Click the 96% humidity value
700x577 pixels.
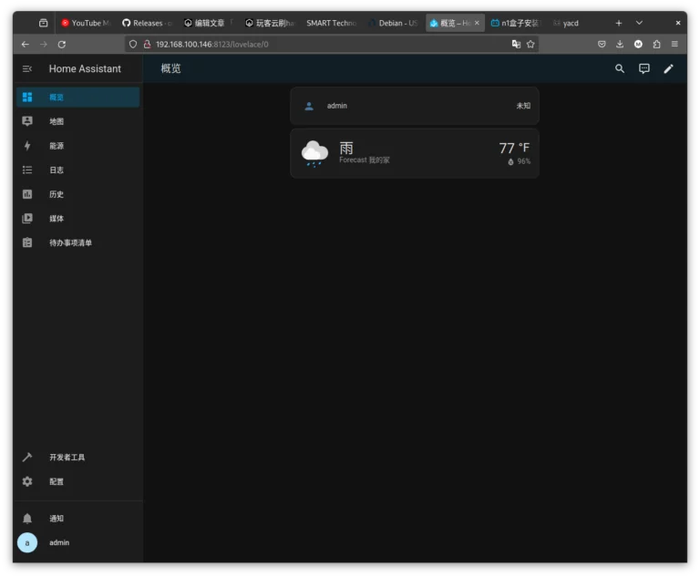[x=520, y=161]
